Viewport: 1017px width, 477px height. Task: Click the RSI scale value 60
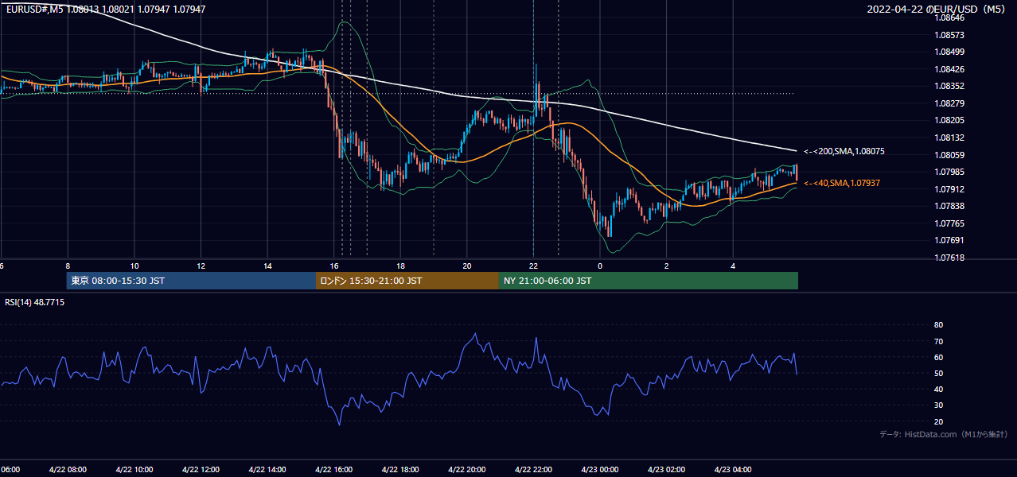click(938, 357)
